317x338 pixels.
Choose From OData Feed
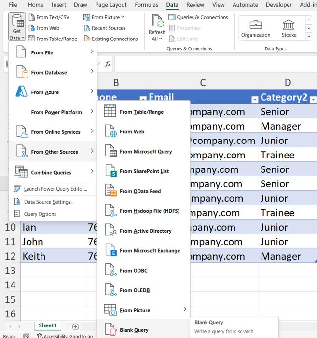pyautogui.click(x=143, y=191)
